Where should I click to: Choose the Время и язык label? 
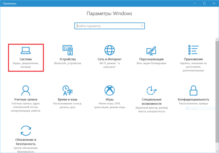click(x=68, y=99)
